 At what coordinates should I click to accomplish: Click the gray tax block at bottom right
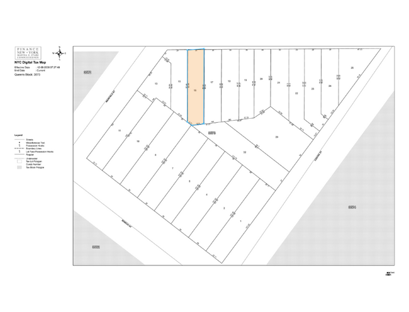click(352, 208)
